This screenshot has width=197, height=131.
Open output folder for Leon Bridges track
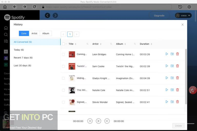tap(172, 54)
